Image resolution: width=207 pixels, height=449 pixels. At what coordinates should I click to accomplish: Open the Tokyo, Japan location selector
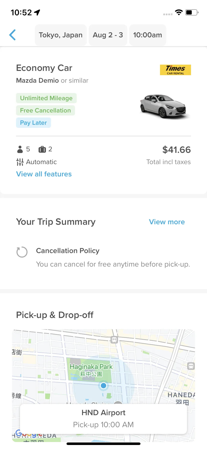[61, 35]
